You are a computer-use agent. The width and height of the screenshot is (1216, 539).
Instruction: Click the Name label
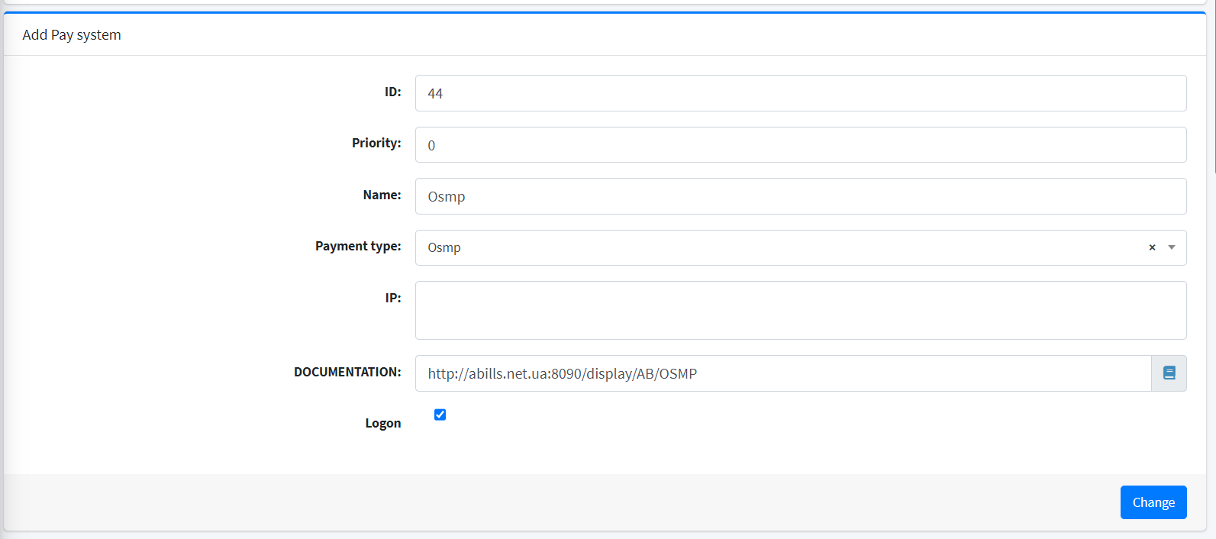click(382, 195)
